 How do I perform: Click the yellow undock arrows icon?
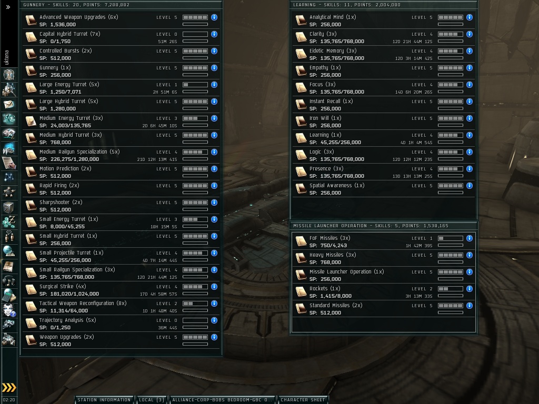9,388
